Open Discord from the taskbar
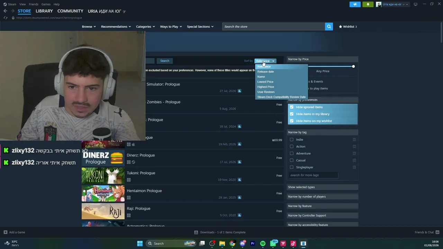443x249 pixels. (243, 243)
